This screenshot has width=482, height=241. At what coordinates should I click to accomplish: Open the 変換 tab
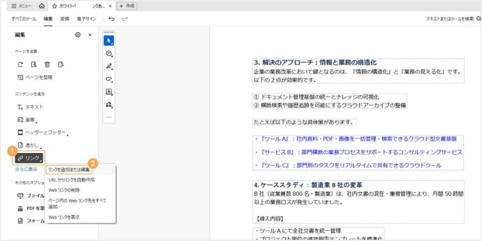65,19
